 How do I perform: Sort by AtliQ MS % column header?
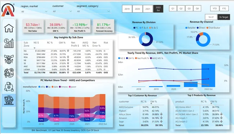(x=86, y=44)
